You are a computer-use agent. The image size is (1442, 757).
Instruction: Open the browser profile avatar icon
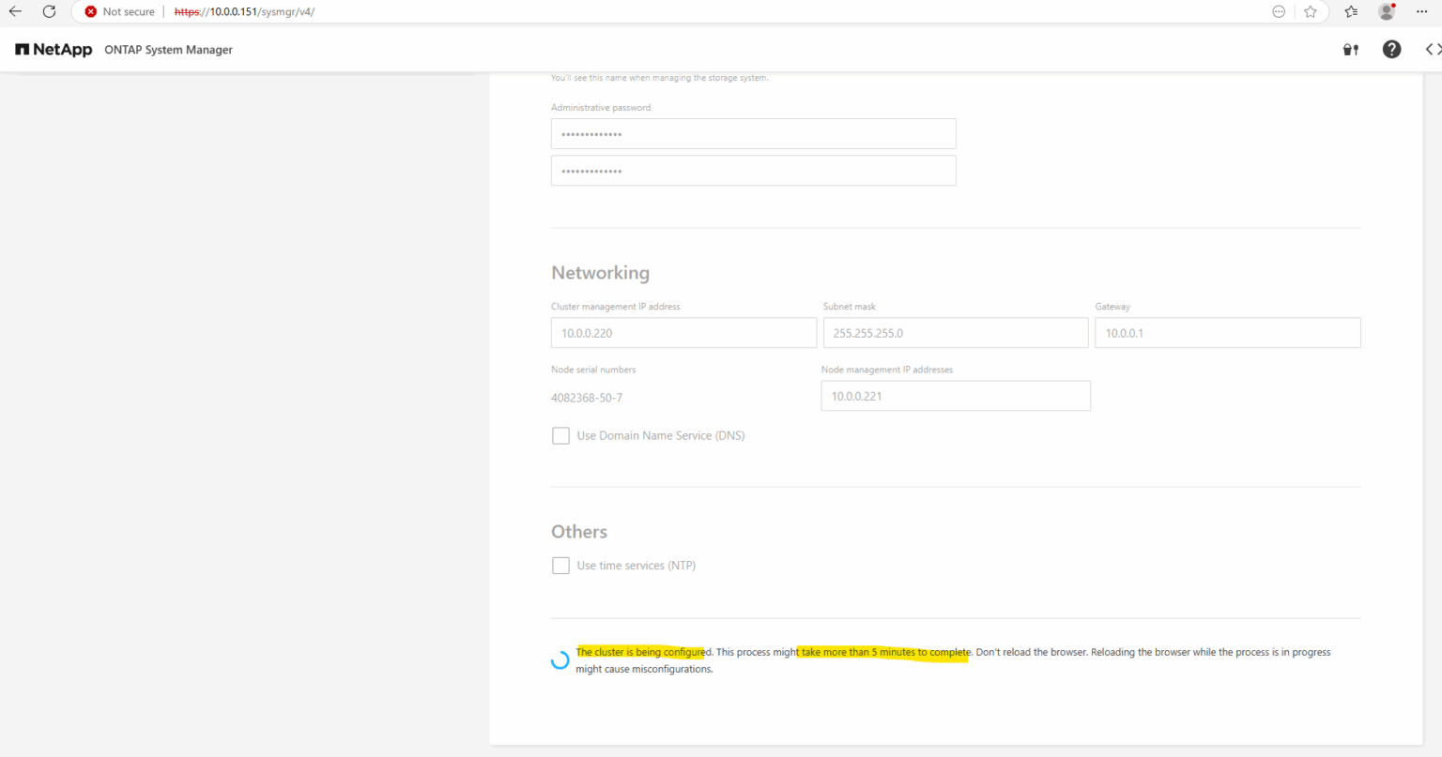pyautogui.click(x=1386, y=11)
